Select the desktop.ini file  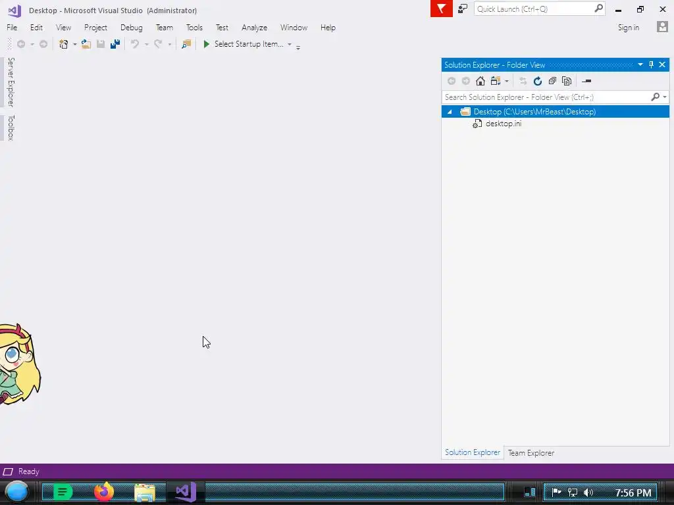point(504,124)
